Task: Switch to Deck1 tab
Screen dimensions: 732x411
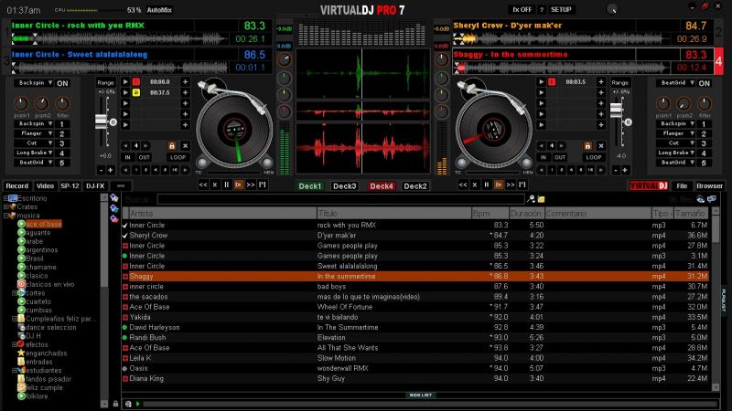Action: (x=310, y=186)
